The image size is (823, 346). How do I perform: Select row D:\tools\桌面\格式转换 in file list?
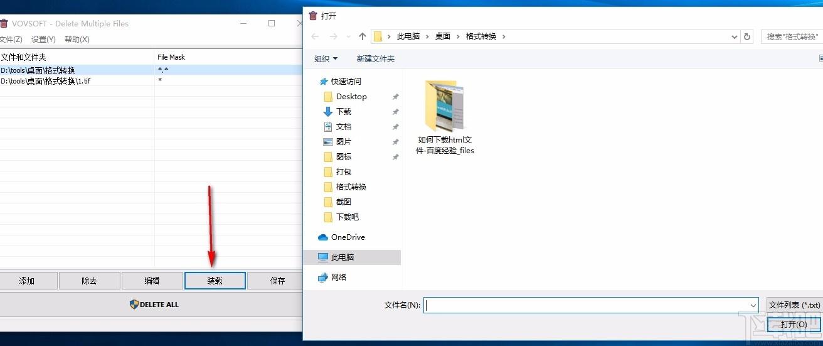(x=152, y=70)
